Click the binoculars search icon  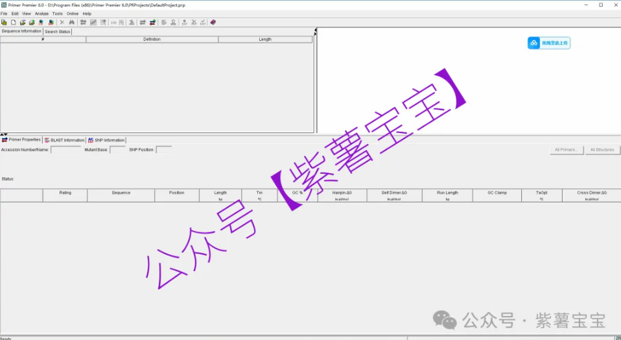[72, 22]
